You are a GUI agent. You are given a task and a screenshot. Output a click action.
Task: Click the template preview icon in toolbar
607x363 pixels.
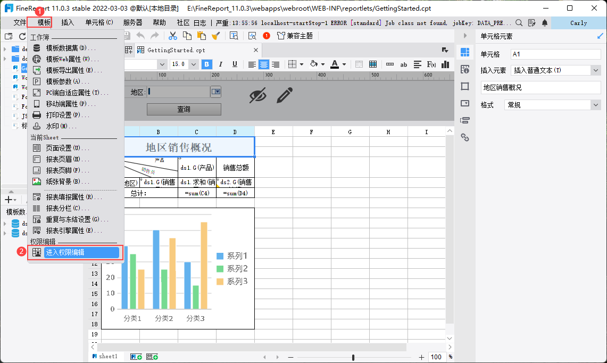[234, 36]
